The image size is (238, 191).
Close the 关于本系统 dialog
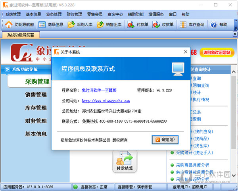[186, 52]
